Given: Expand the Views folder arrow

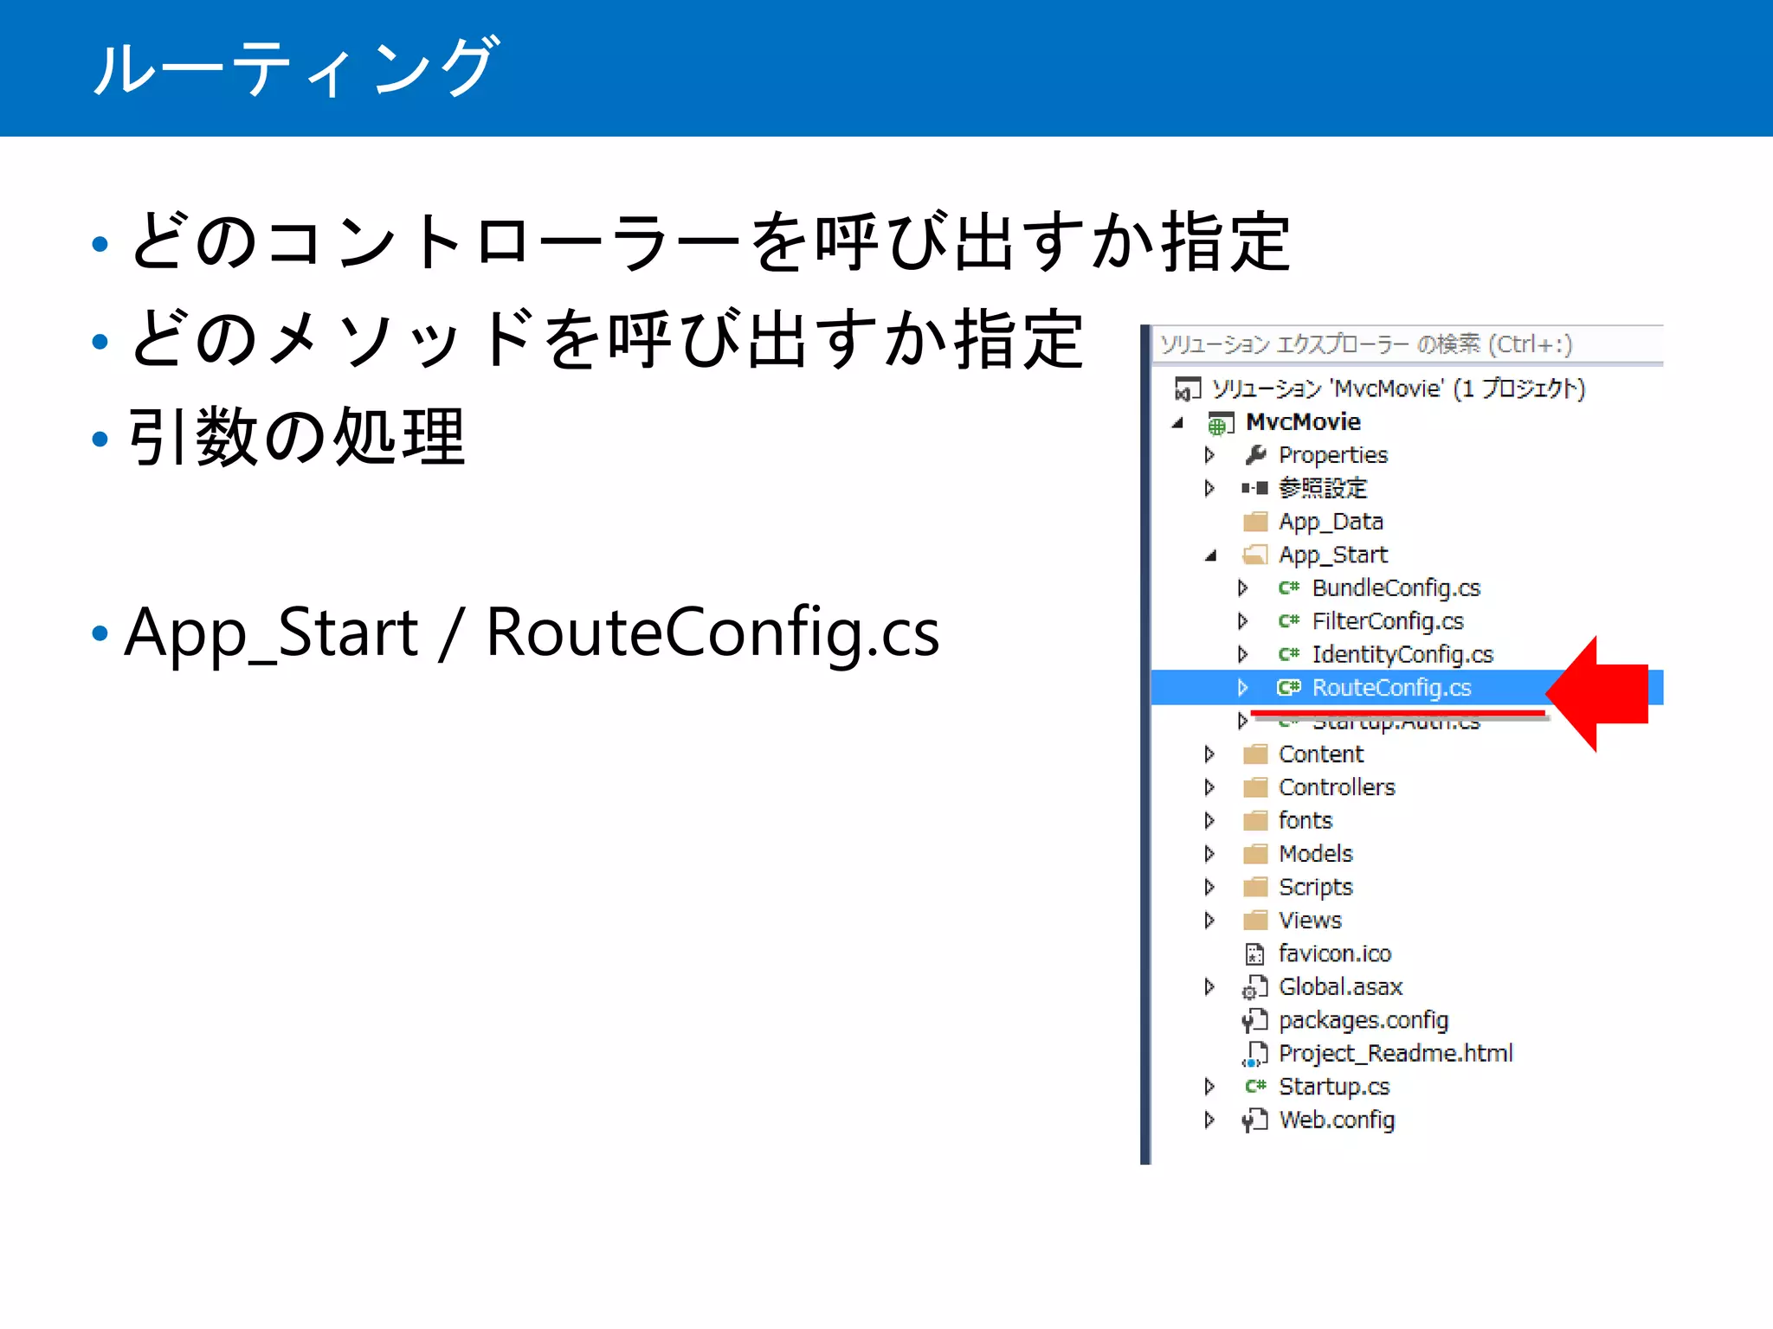Looking at the screenshot, I should [x=1209, y=920].
